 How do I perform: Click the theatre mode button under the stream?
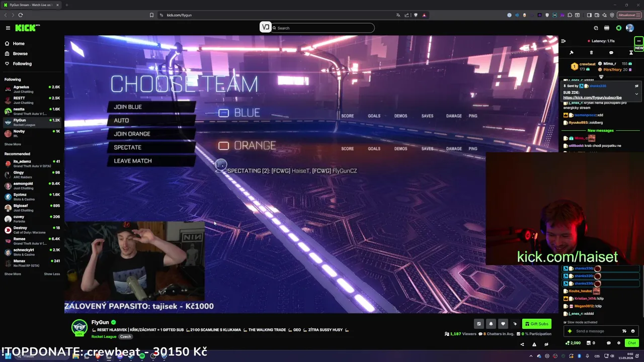point(479,324)
